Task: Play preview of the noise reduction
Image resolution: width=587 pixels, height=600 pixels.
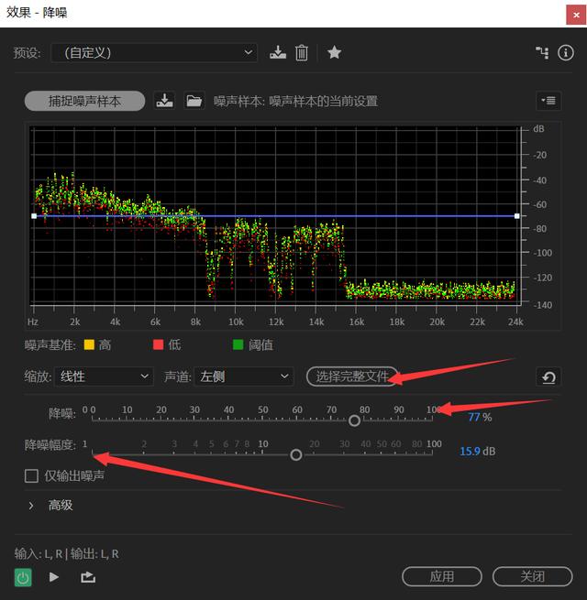Action: (54, 577)
